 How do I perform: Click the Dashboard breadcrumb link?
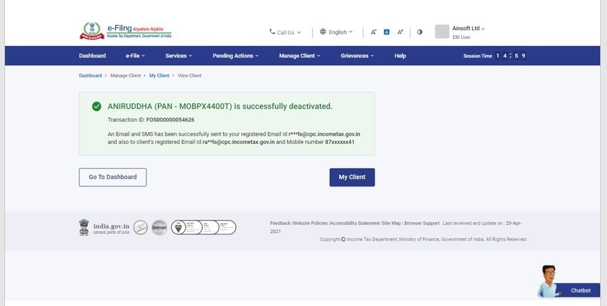(x=90, y=76)
